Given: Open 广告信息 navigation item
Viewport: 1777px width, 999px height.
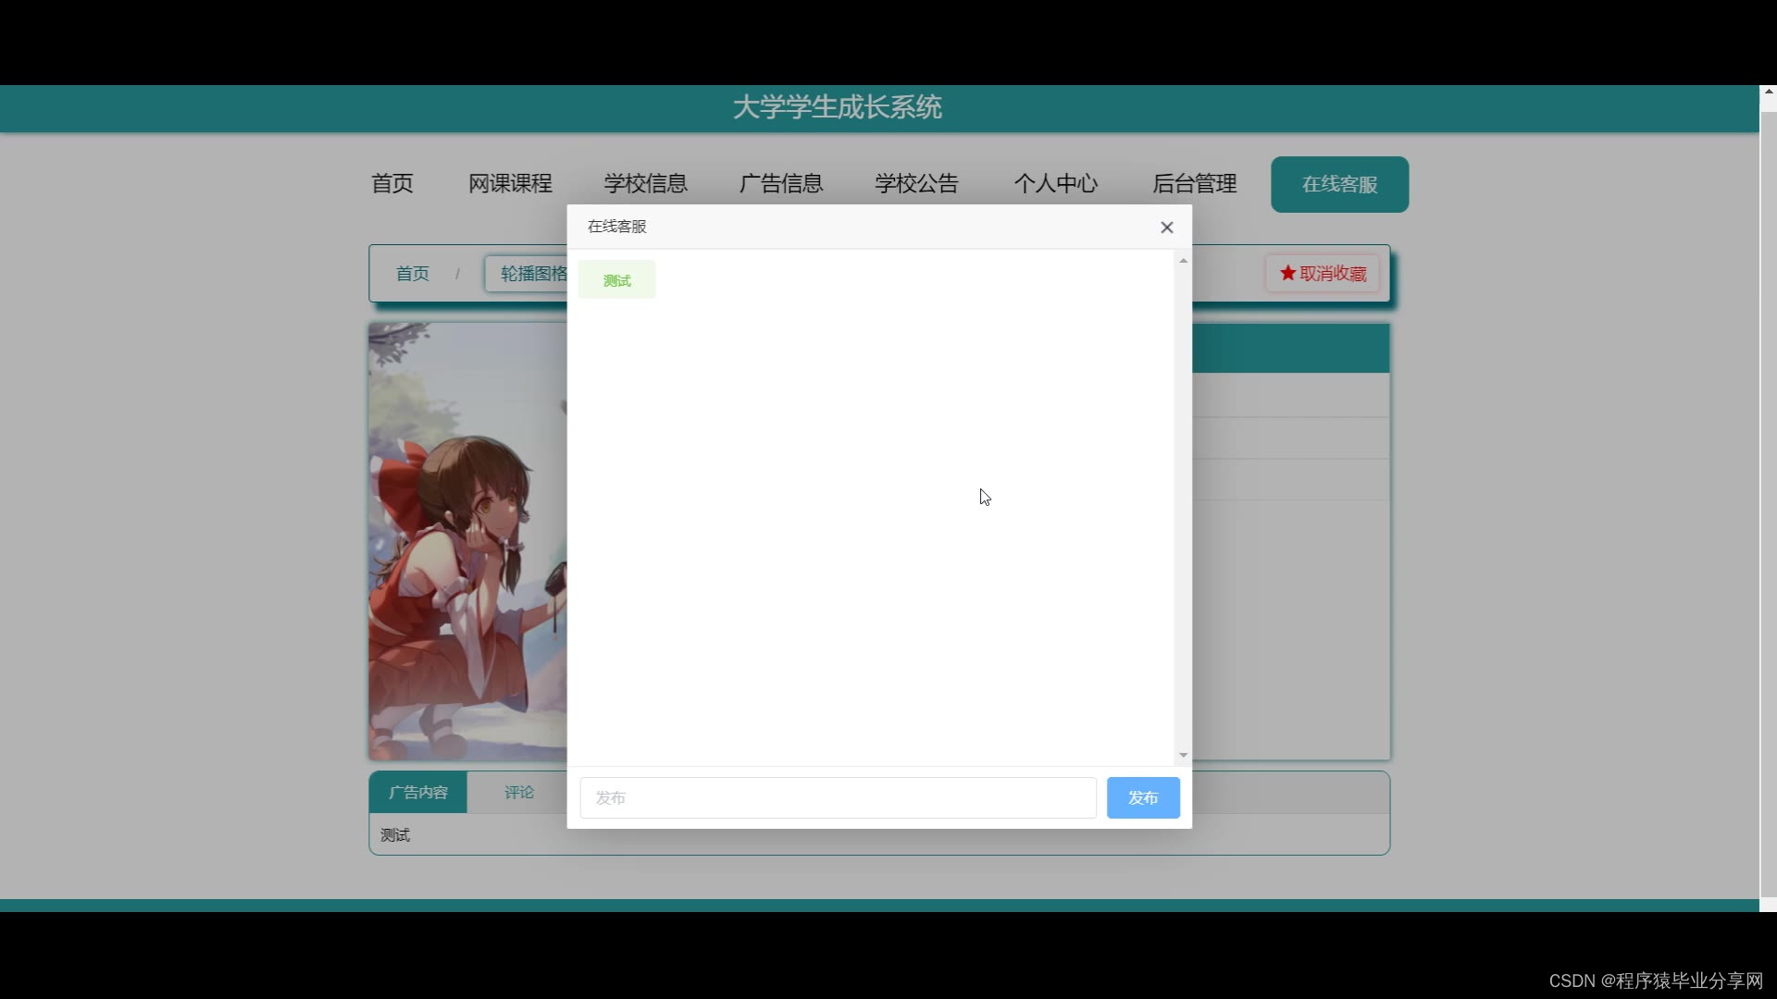Looking at the screenshot, I should (x=781, y=184).
